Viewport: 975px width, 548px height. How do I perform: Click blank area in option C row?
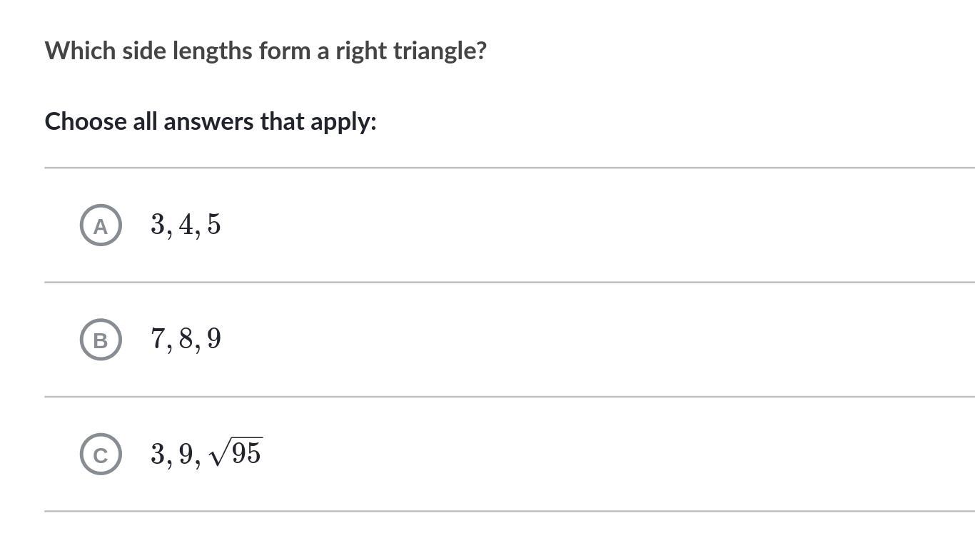571,454
